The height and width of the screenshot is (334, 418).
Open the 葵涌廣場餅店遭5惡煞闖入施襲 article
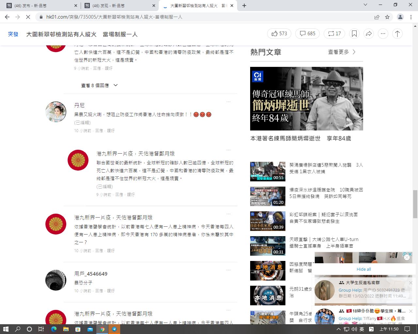(326, 168)
